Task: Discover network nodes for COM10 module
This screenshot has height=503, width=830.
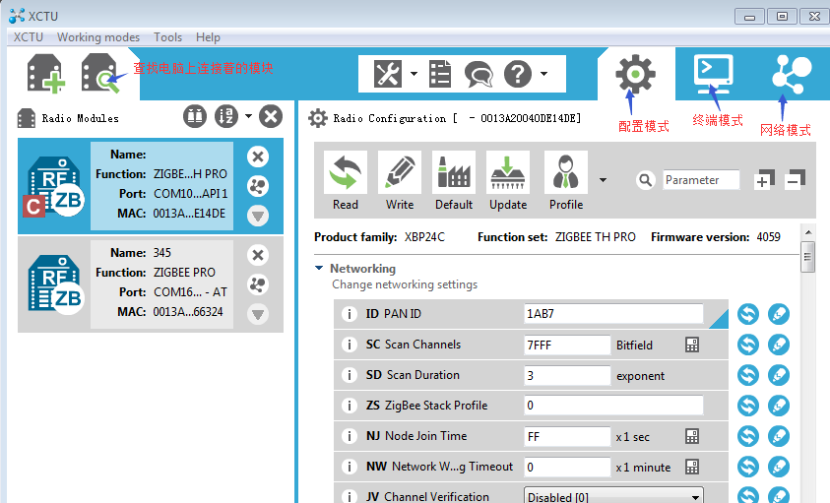Action: [x=258, y=186]
